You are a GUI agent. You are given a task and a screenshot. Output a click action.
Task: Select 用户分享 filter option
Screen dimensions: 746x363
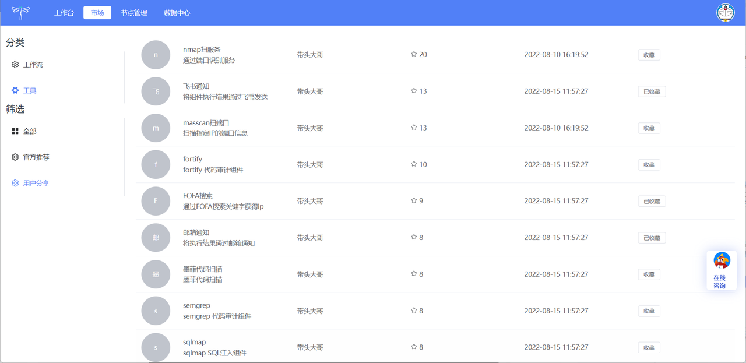[36, 183]
